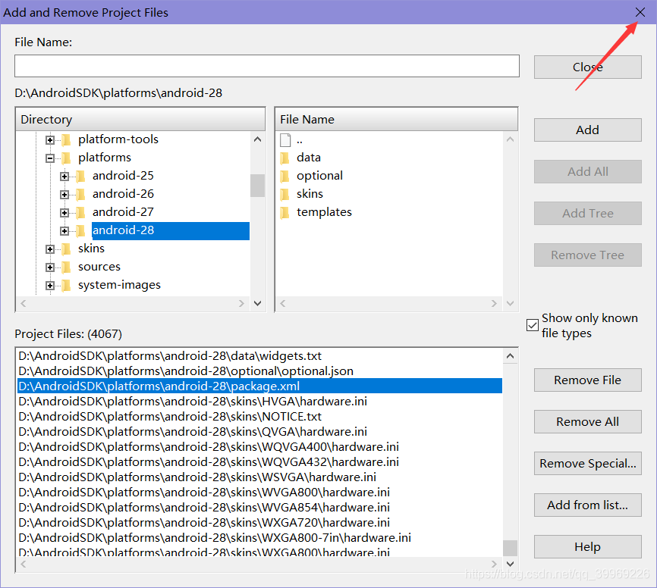The width and height of the screenshot is (657, 588).
Task: Expand the android-25 tree node
Action: click(64, 177)
